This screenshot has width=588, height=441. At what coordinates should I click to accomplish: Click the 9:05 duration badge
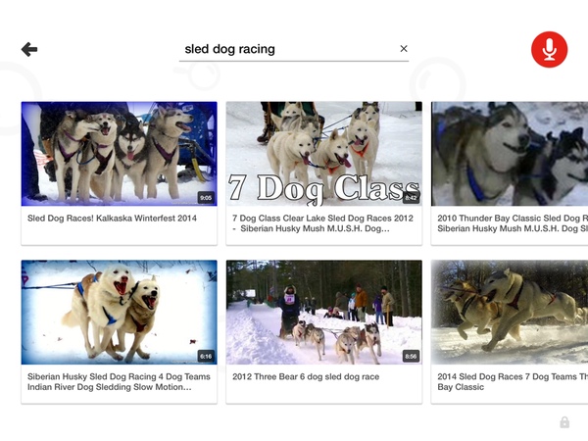206,198
